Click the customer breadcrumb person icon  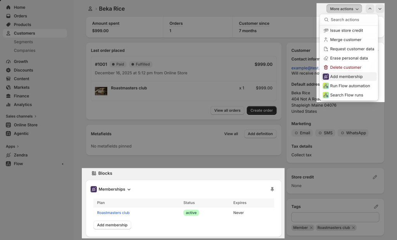pyautogui.click(x=90, y=9)
